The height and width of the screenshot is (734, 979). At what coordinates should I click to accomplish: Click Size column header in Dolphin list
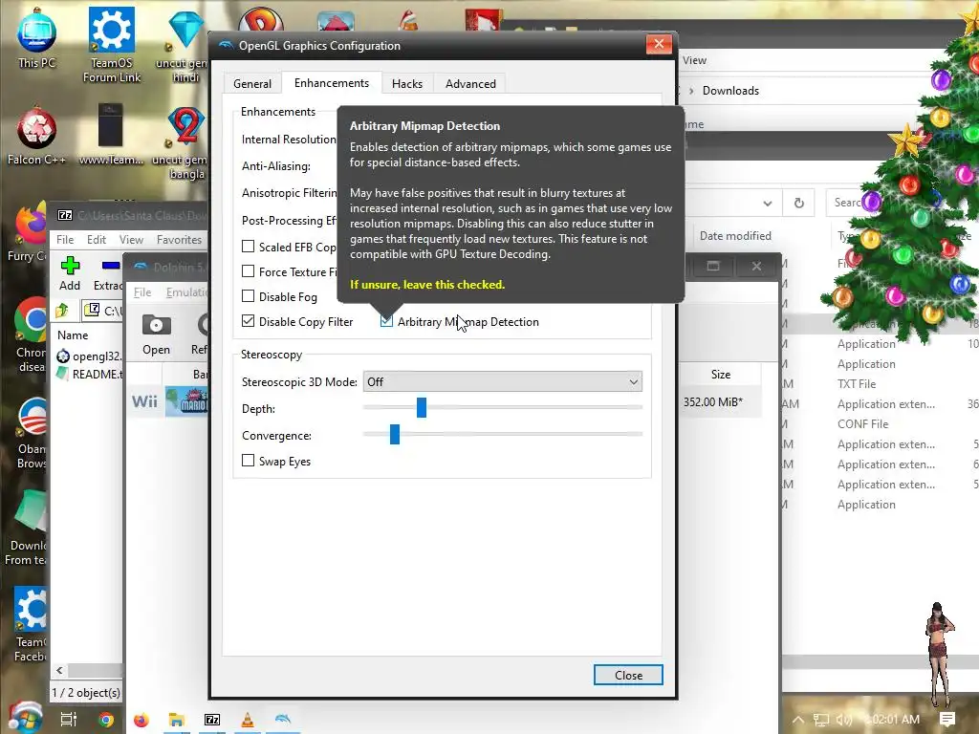721,375
